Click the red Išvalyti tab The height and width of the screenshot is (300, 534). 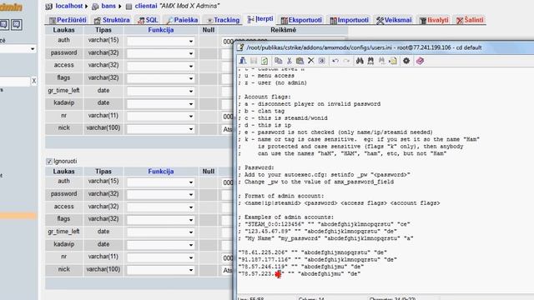(434, 20)
